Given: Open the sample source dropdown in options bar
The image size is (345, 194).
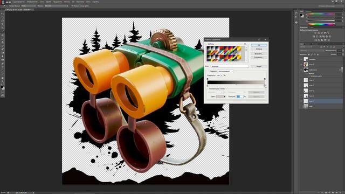Looking at the screenshot, I should 56,6.
